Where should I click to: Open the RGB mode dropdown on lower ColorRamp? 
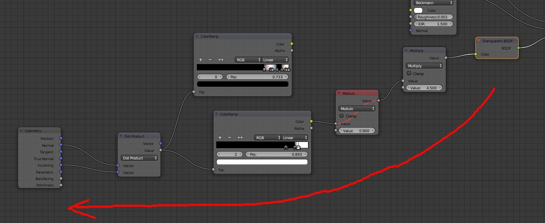pyautogui.click(x=267, y=138)
